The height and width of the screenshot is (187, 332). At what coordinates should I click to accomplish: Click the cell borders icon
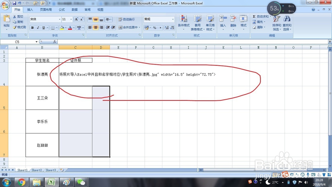53,28
